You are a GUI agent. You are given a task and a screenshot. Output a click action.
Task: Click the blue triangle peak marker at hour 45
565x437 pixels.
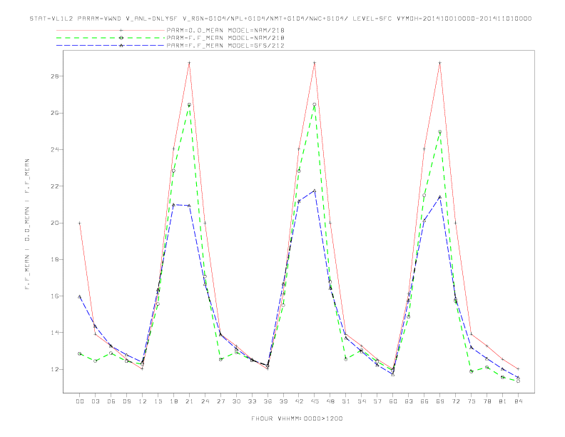coord(315,191)
